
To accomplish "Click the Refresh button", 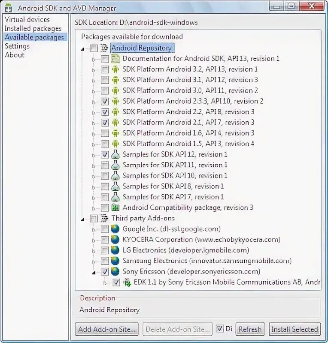I will [x=250, y=329].
